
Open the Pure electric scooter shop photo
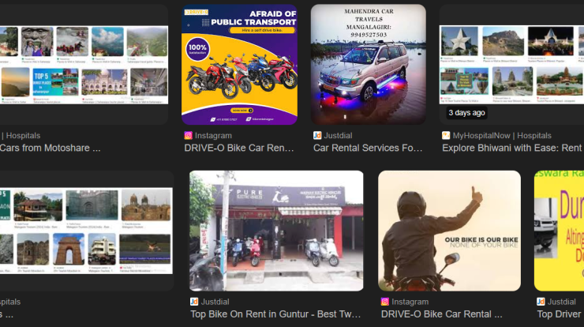276,231
